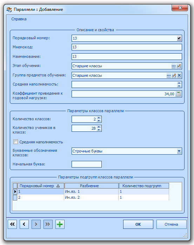Open the Справка menu

19,19
